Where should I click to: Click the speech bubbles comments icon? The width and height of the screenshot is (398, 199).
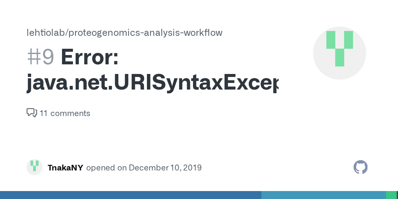(32, 113)
